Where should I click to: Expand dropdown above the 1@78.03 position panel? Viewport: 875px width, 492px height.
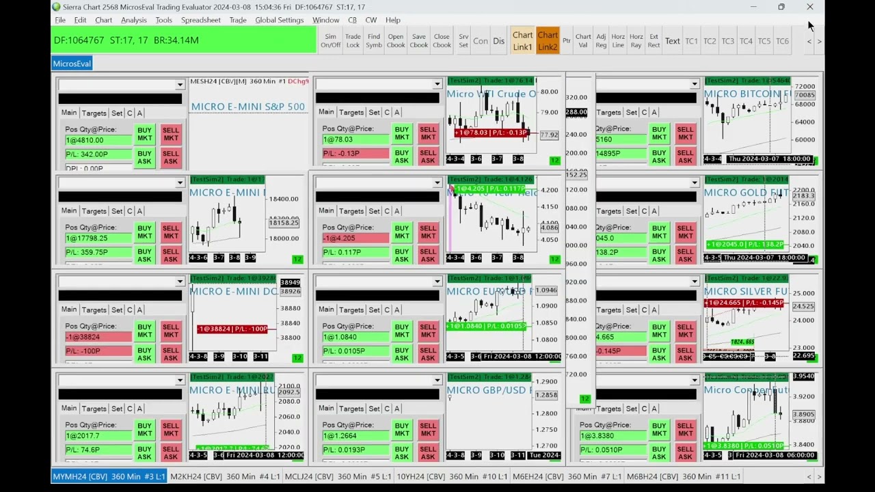point(437,85)
